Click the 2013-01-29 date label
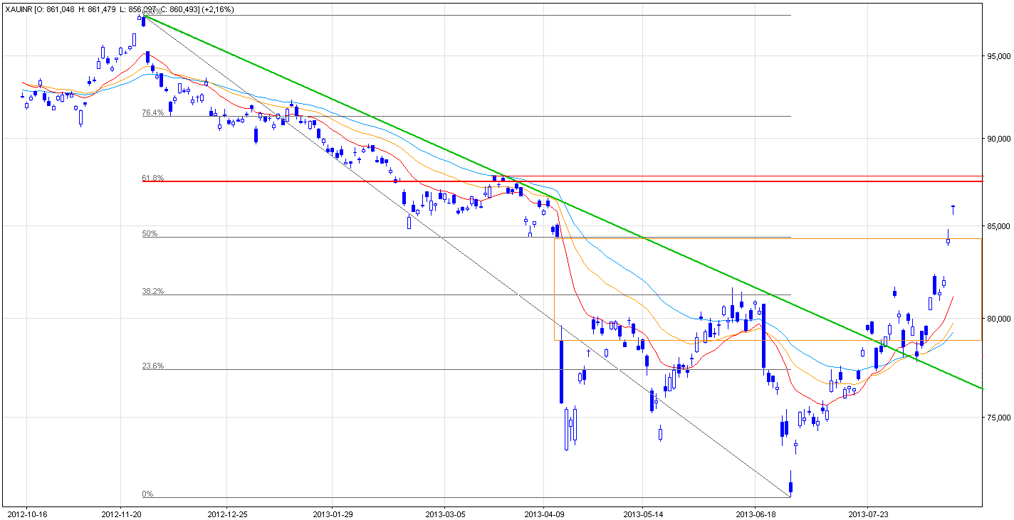Screen dimensions: 1014x520 pyautogui.click(x=332, y=513)
